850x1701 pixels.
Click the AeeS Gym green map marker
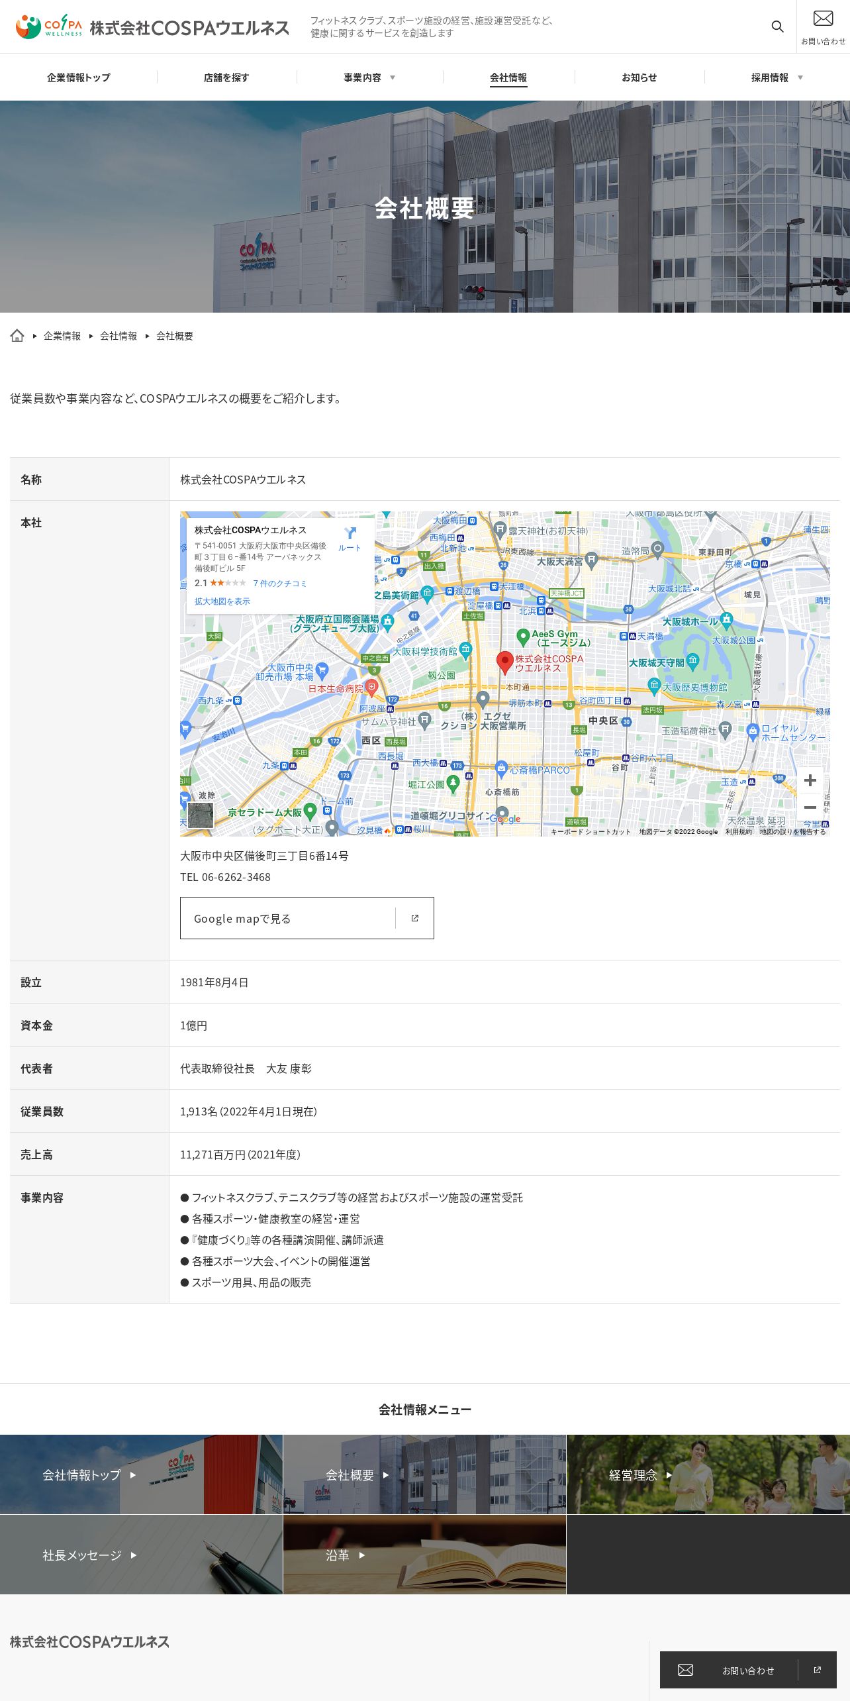point(523,637)
